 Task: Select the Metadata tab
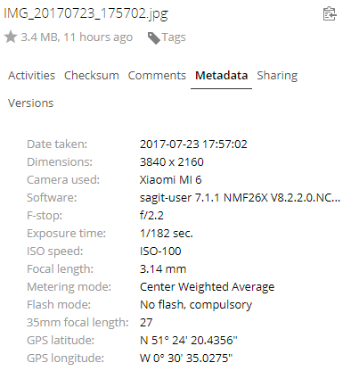pos(221,76)
